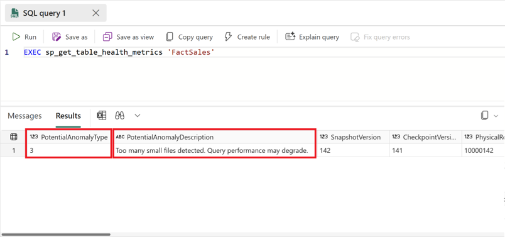
Task: Click SnapshotVersion column header
Action: tap(353, 137)
